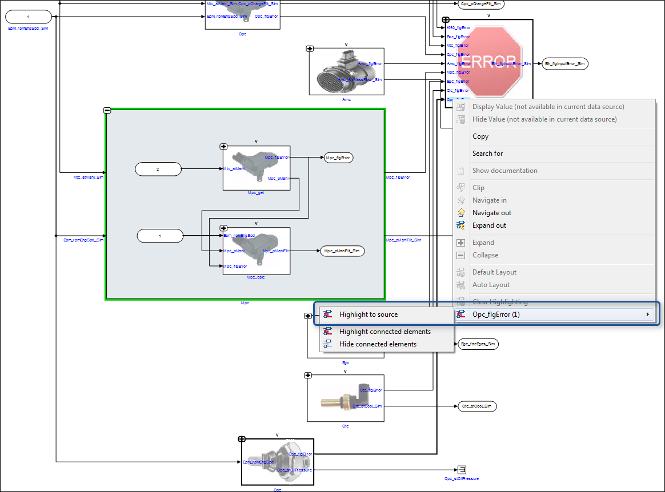The image size is (665, 492).
Task: Click the Hide connected elements icon
Action: [327, 344]
